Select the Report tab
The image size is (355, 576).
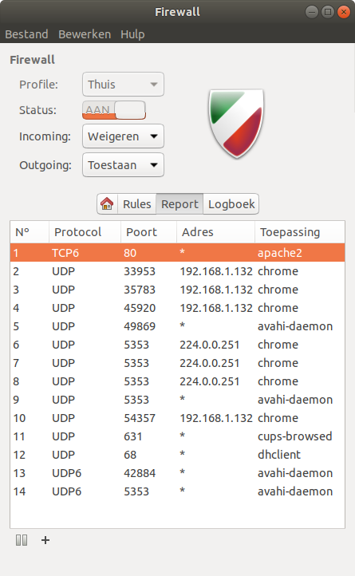pyautogui.click(x=179, y=204)
